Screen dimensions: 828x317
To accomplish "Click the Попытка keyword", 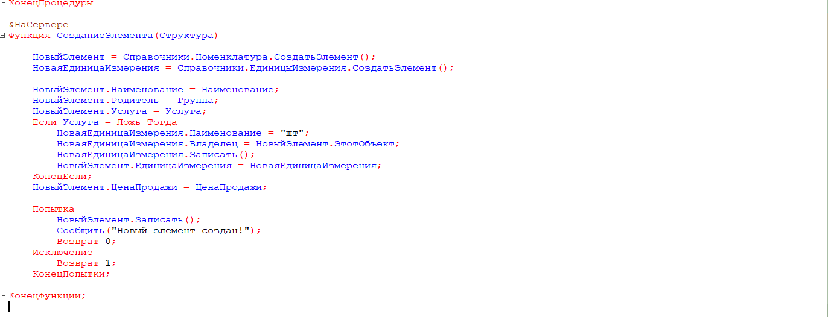I will [54, 209].
